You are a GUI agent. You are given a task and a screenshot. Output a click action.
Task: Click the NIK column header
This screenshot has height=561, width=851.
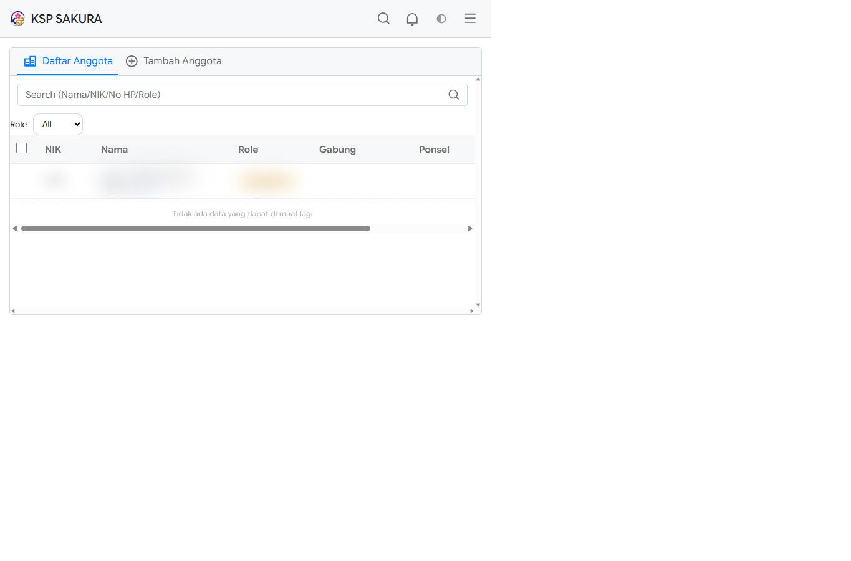(x=53, y=150)
